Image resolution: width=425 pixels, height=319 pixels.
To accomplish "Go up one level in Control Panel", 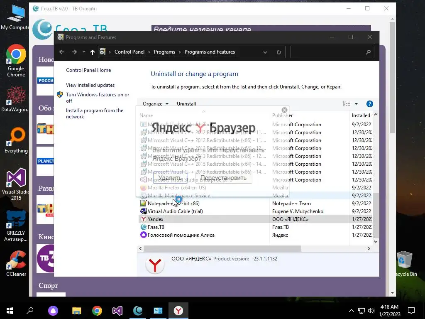I will 93,52.
